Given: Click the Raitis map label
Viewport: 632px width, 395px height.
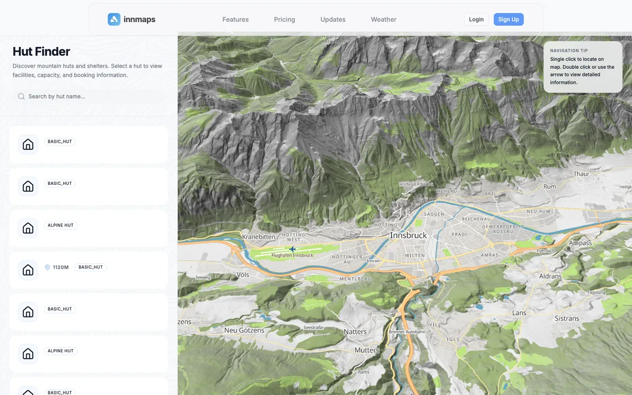Looking at the screenshot, I should (363, 372).
